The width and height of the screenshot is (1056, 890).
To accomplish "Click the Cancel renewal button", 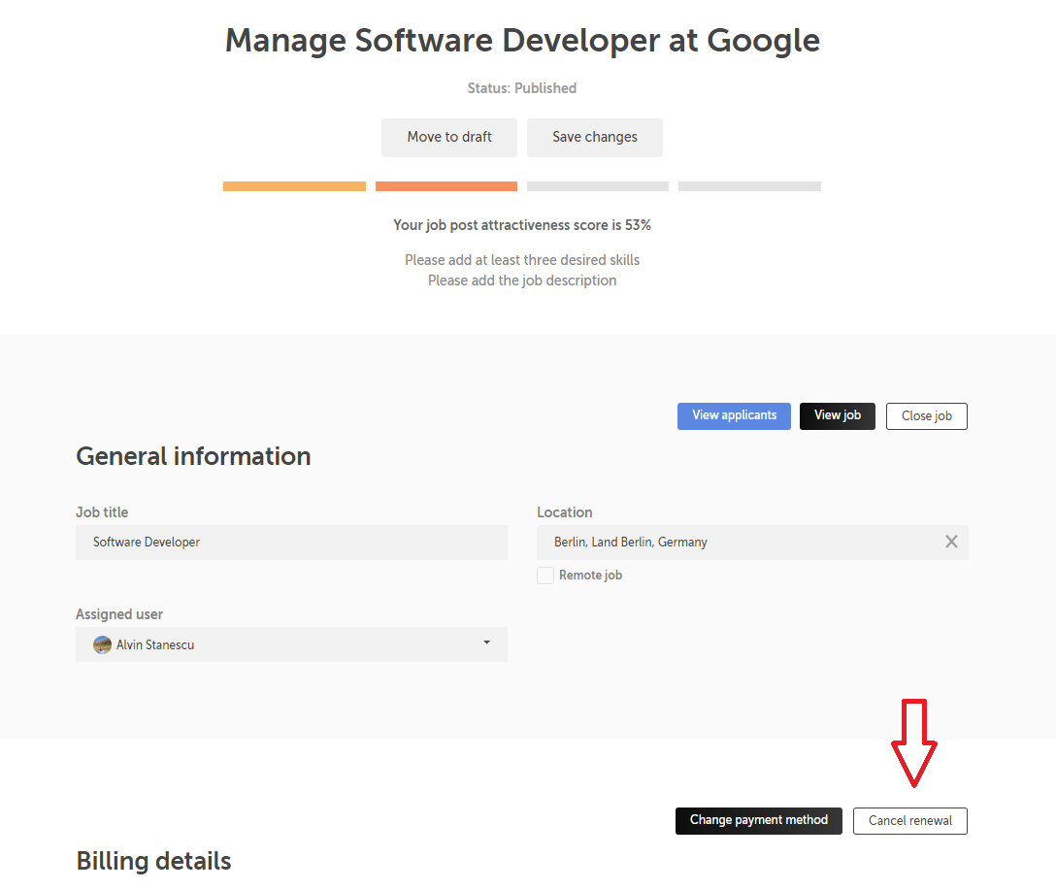I will [909, 821].
